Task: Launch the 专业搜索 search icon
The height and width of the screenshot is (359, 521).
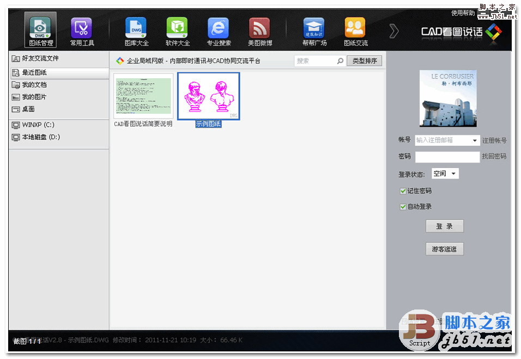Action: (219, 31)
